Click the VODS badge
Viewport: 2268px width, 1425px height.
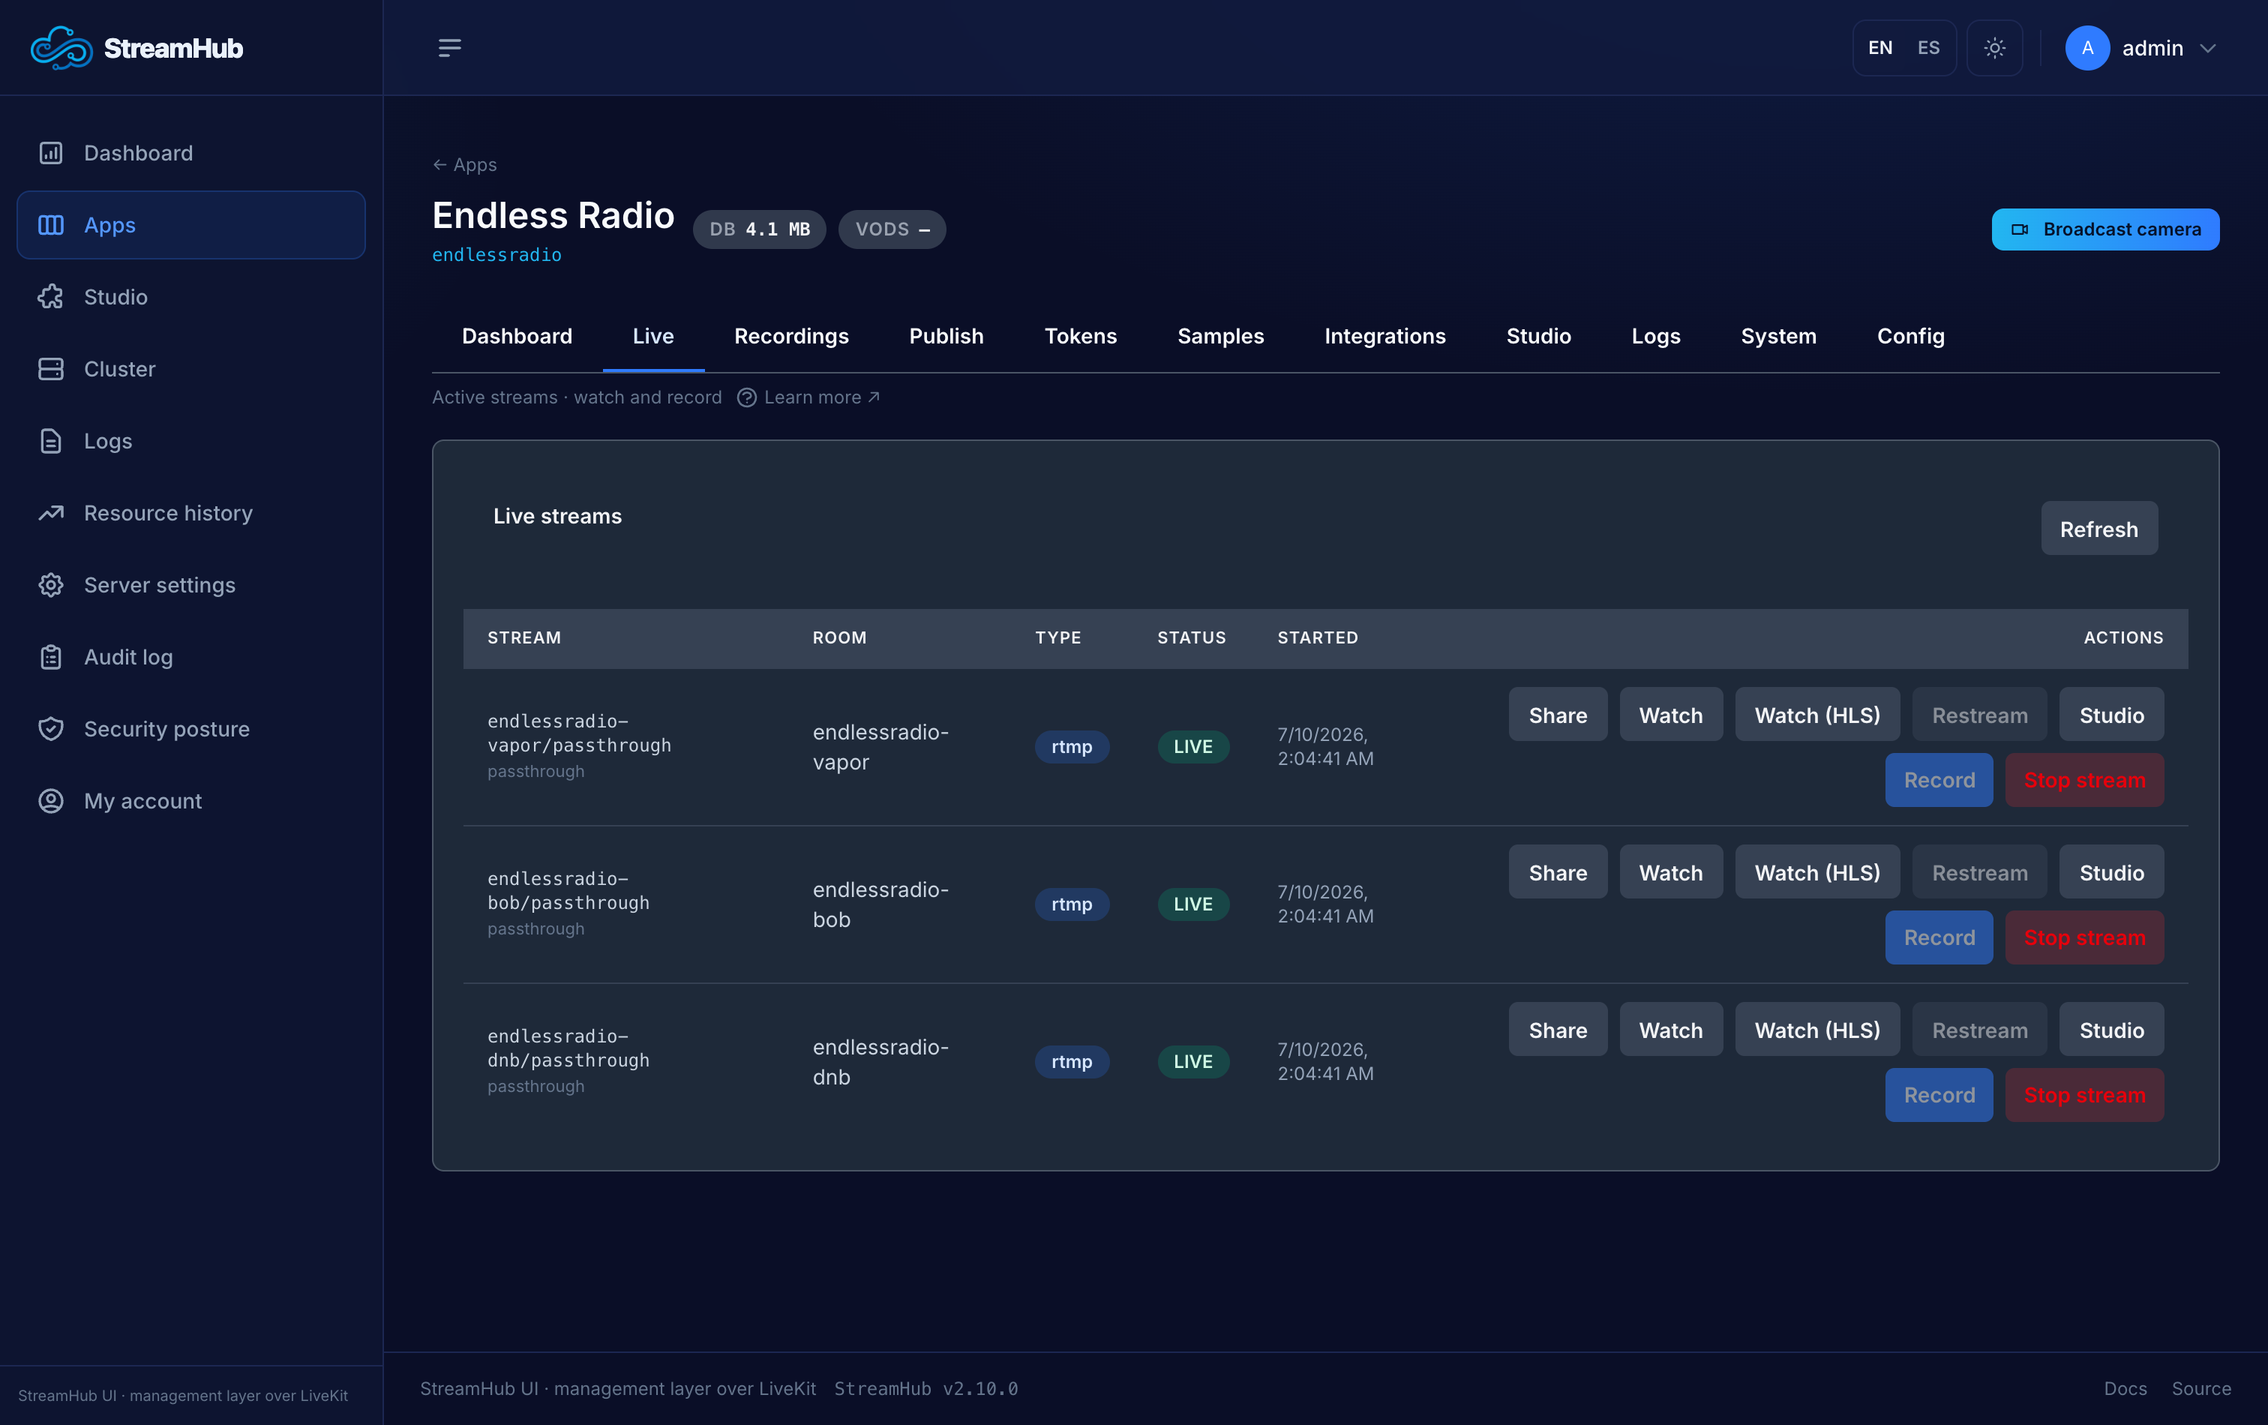tap(892, 229)
